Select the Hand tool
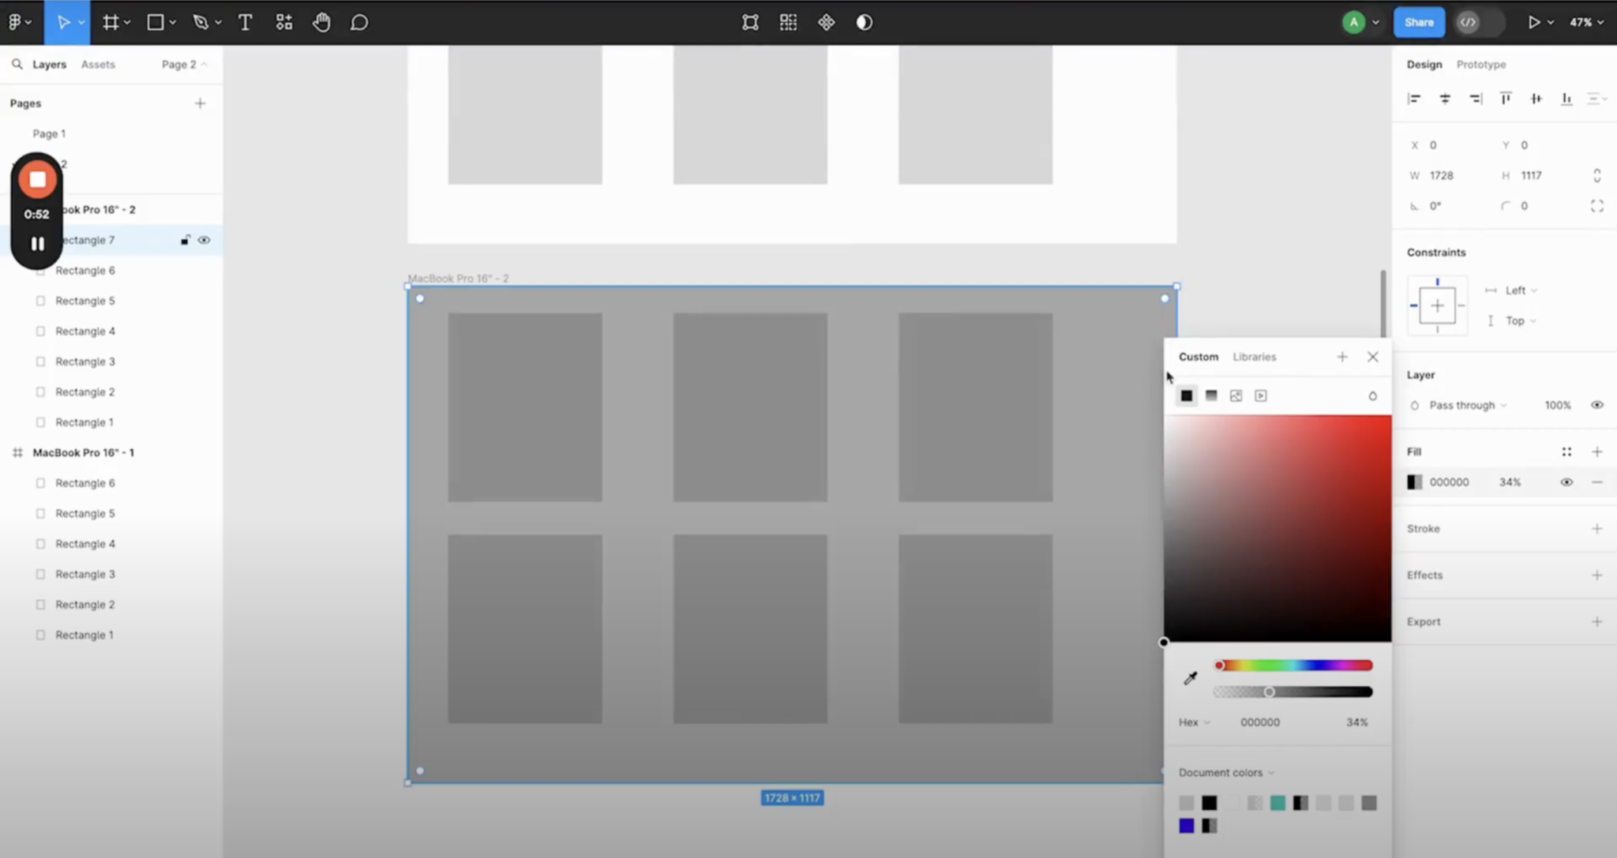1617x858 pixels. click(x=322, y=22)
